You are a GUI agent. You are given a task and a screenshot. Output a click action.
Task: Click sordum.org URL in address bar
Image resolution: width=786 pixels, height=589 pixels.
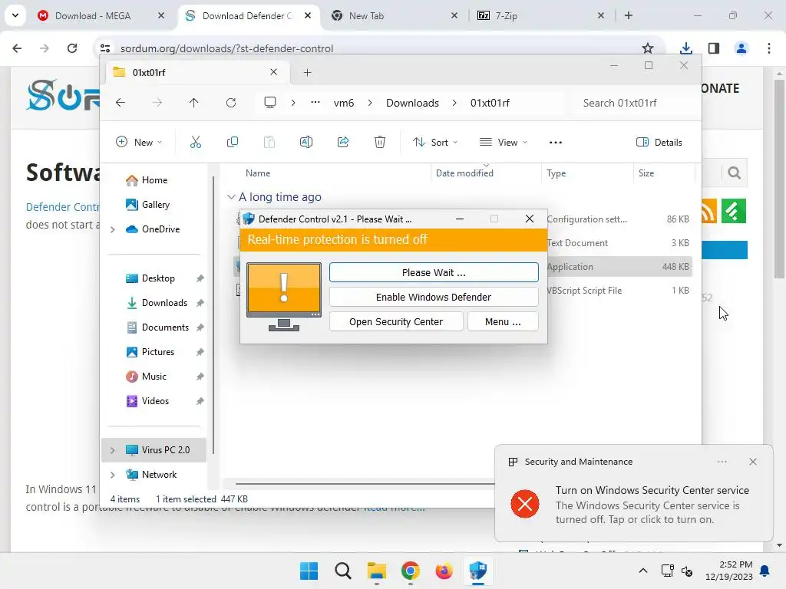tap(226, 48)
